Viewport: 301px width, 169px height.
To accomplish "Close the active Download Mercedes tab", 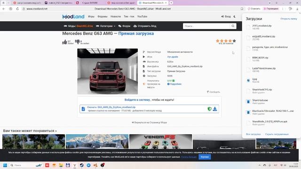I will (166, 3).
